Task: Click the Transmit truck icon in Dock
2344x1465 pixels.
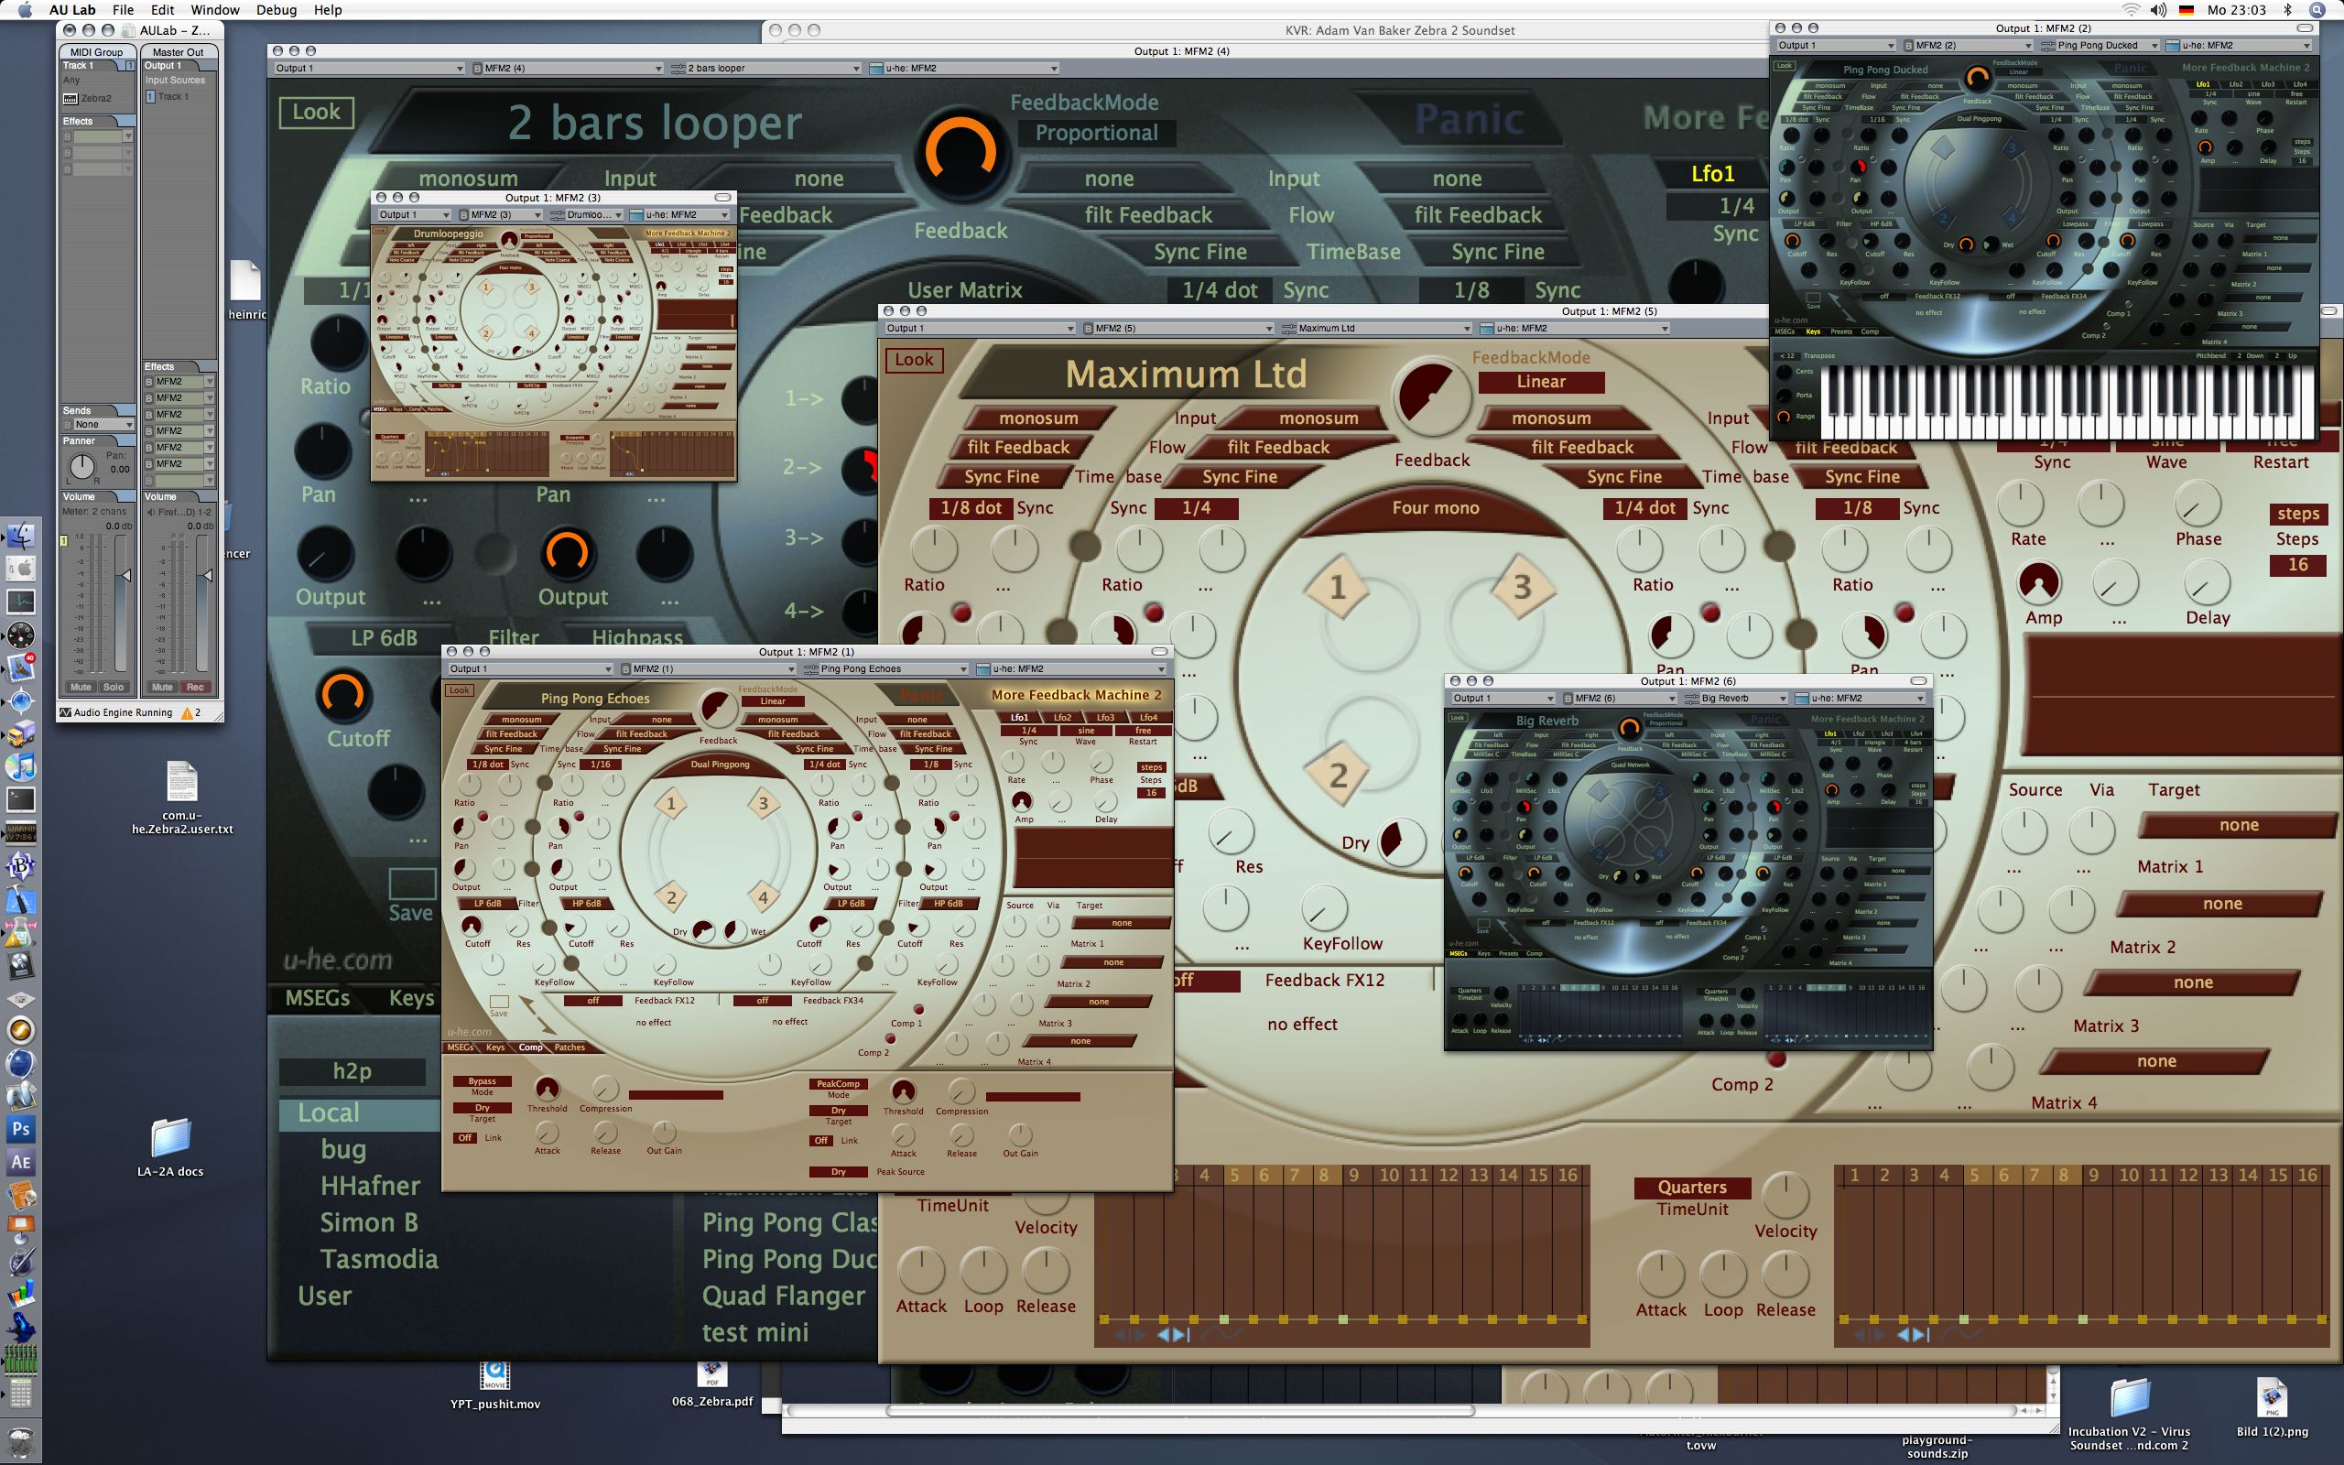Action: (x=20, y=733)
